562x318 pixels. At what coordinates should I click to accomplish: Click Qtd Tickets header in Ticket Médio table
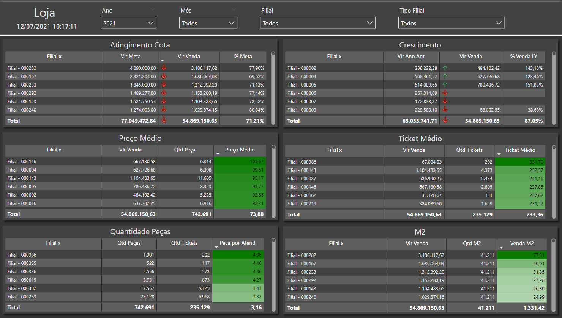click(x=469, y=150)
